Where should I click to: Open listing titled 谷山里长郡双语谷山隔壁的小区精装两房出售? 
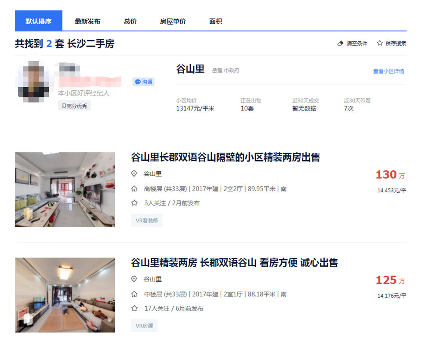click(x=226, y=157)
